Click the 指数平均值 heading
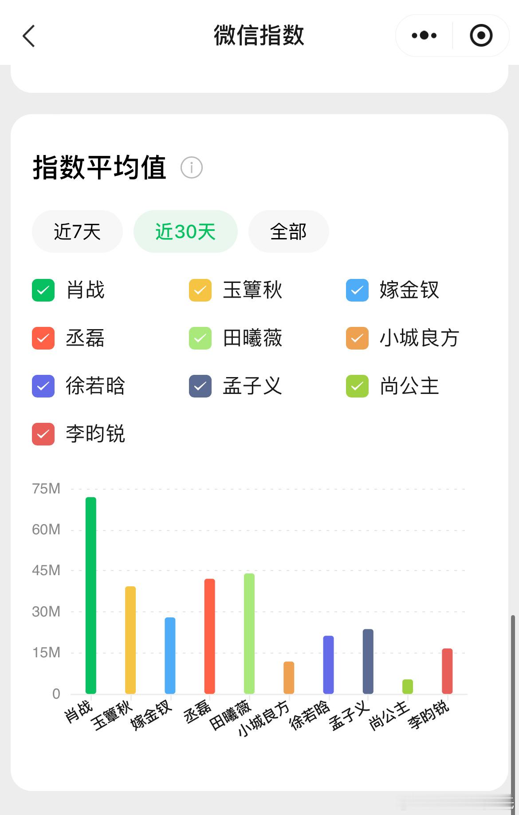 99,167
